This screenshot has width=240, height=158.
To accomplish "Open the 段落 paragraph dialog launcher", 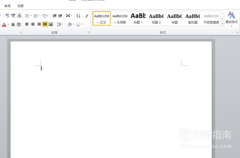I will (x=88, y=32).
